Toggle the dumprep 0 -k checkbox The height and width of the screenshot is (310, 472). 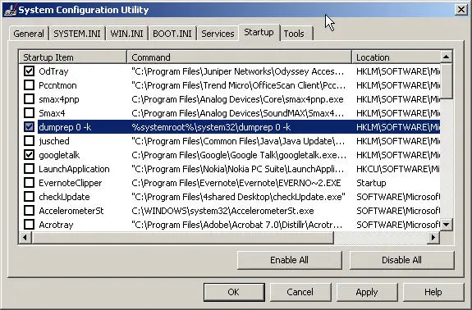(29, 127)
